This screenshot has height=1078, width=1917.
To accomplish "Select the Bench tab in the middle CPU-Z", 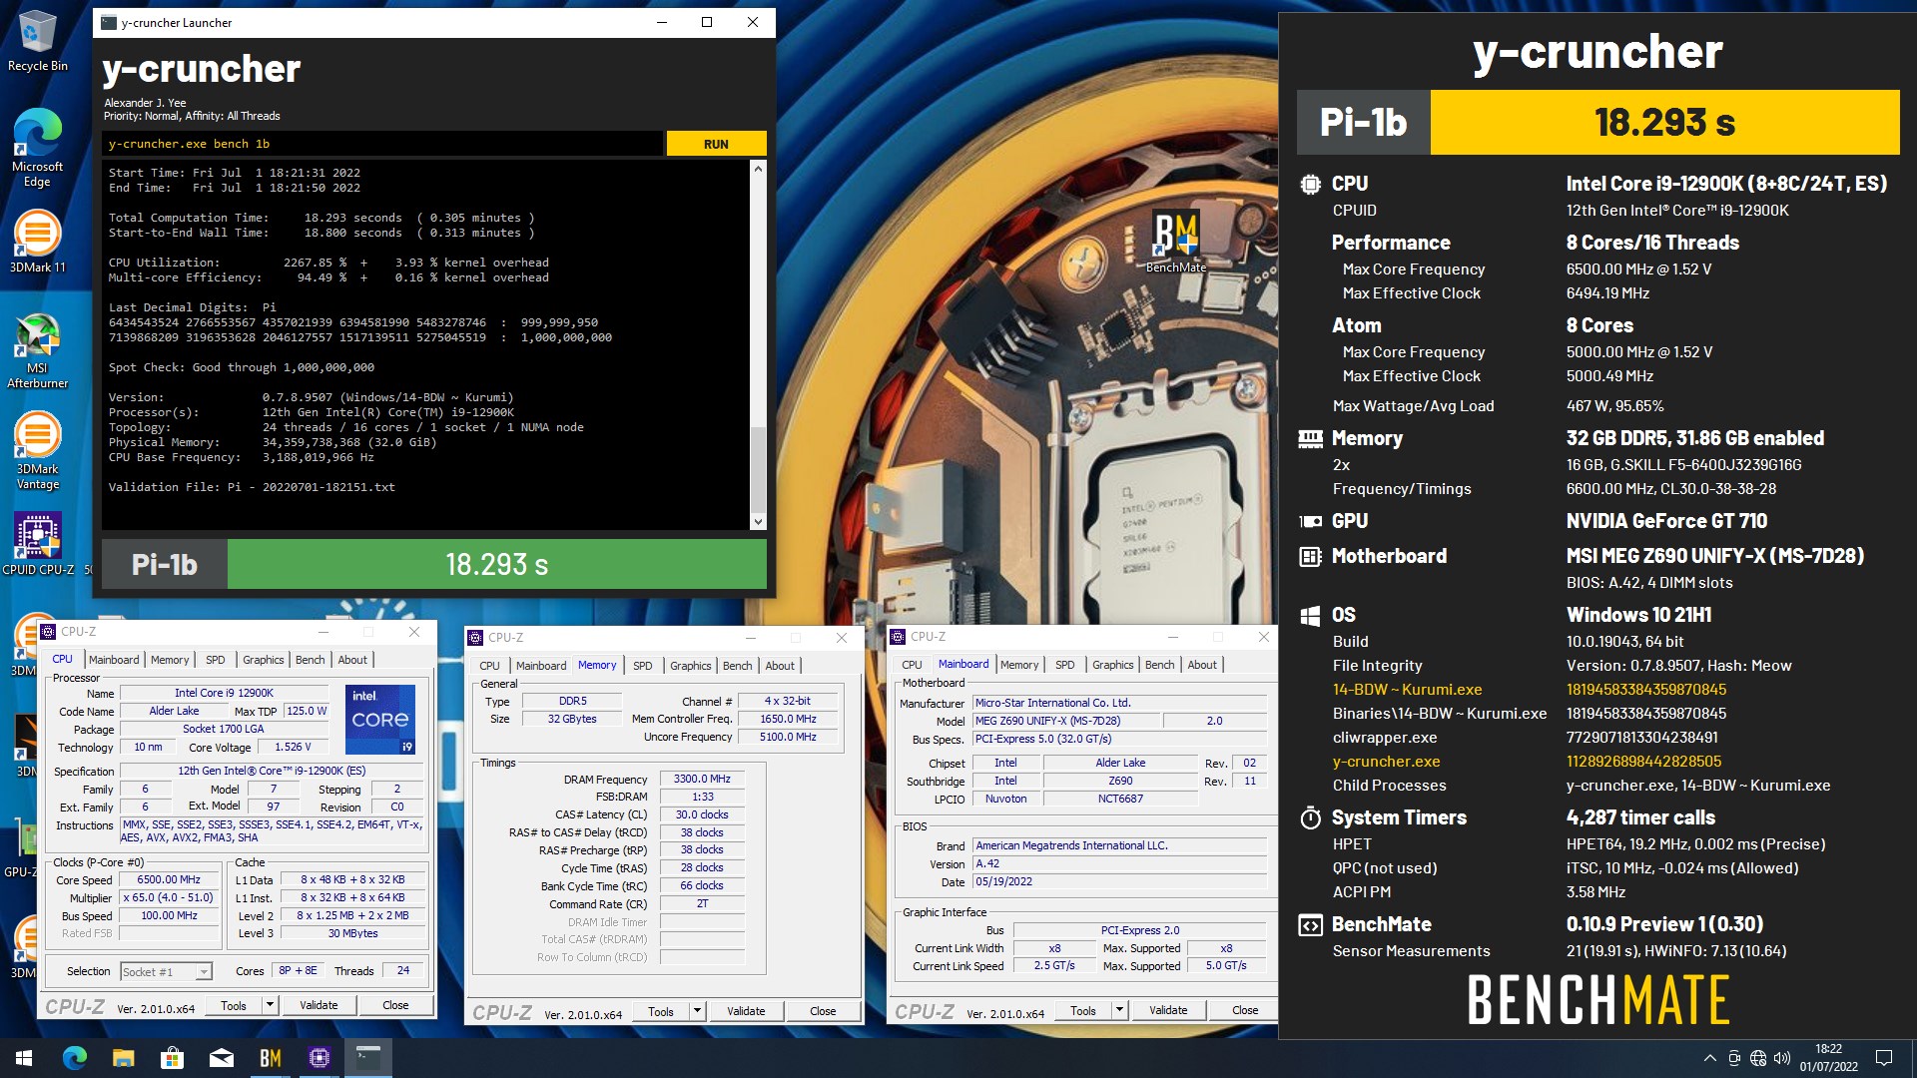I will point(738,666).
